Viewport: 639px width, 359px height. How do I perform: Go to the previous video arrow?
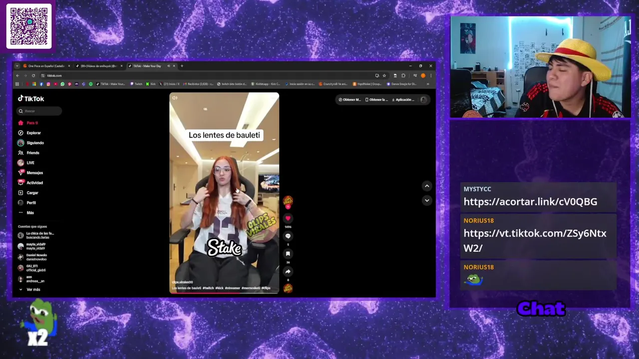pos(427,186)
